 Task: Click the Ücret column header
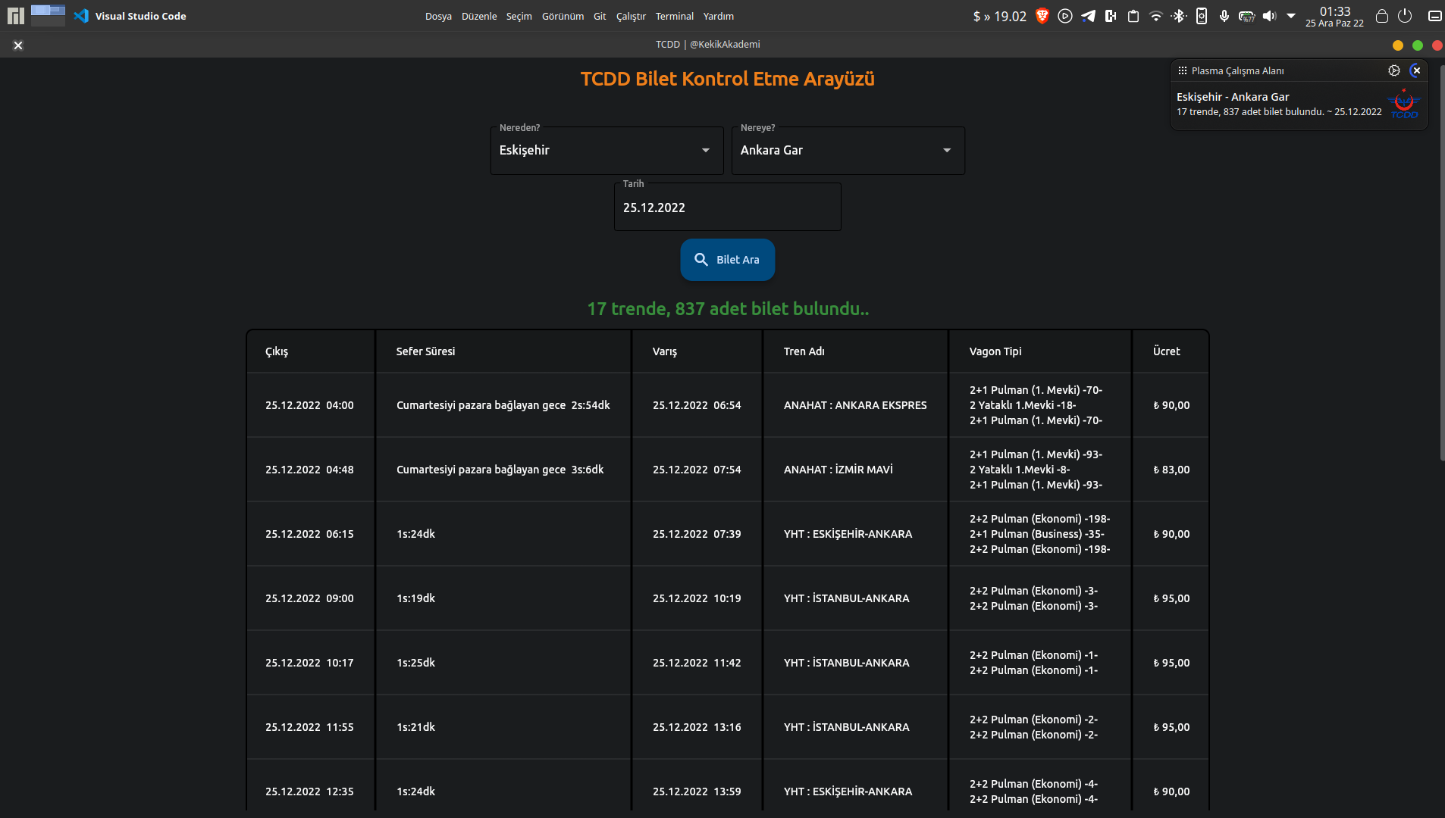pos(1167,351)
